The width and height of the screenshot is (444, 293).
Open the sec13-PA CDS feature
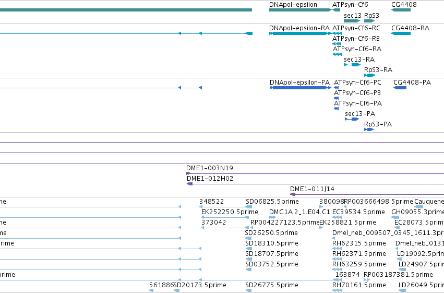click(x=352, y=119)
